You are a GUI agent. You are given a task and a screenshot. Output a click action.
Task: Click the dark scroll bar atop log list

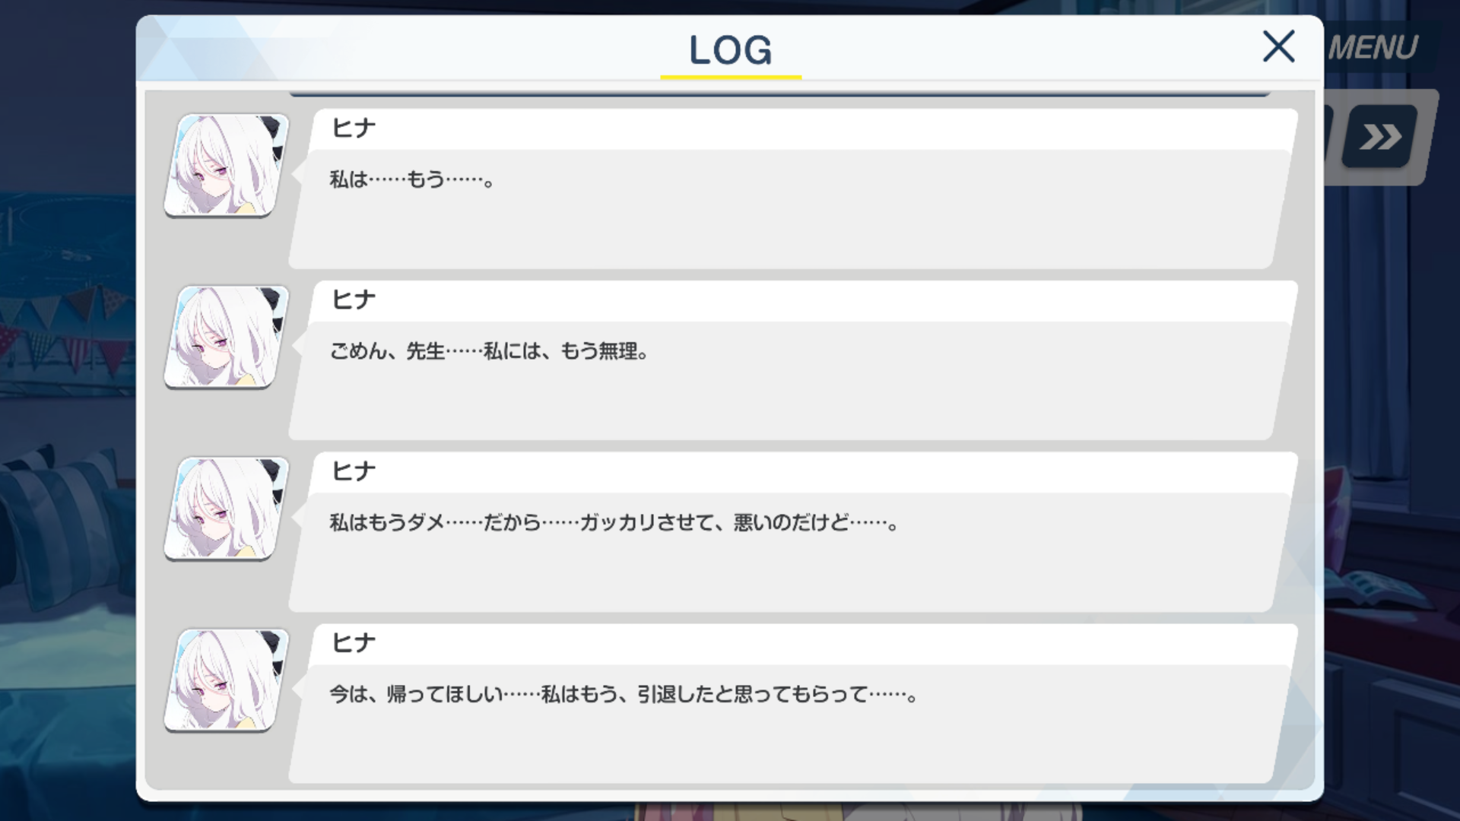pyautogui.click(x=779, y=94)
